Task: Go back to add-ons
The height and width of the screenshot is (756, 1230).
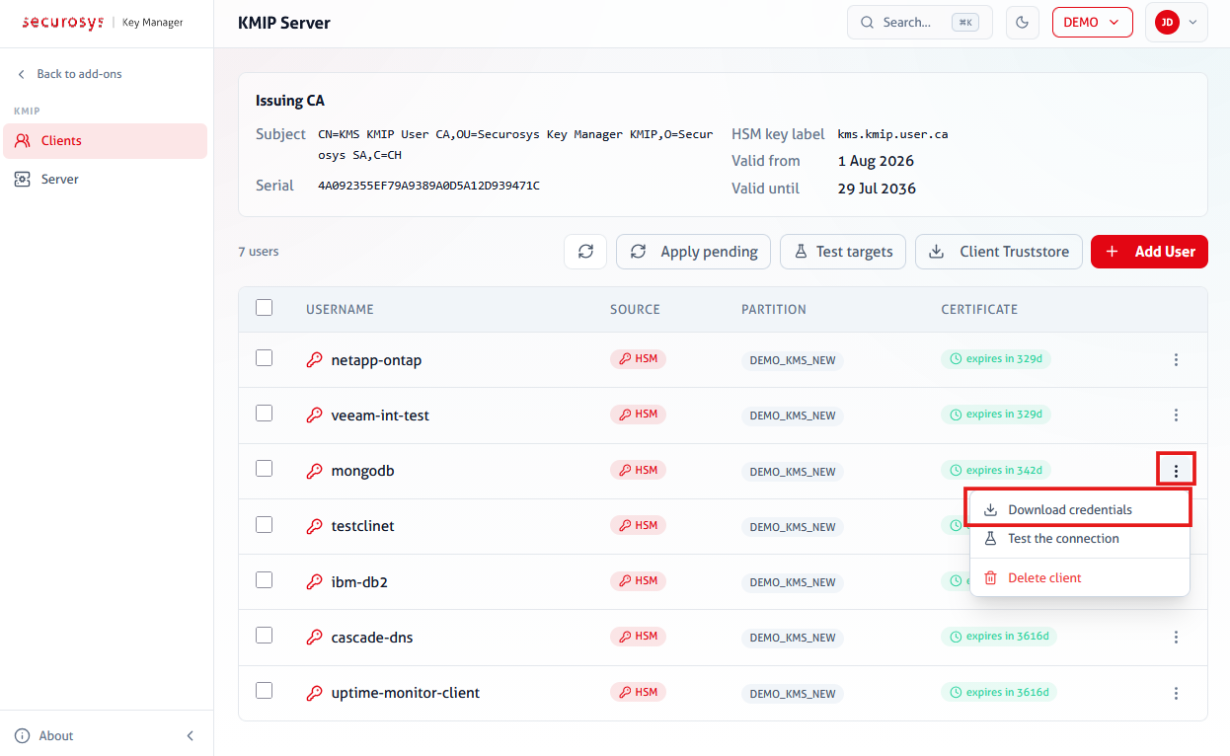Action: tap(69, 74)
